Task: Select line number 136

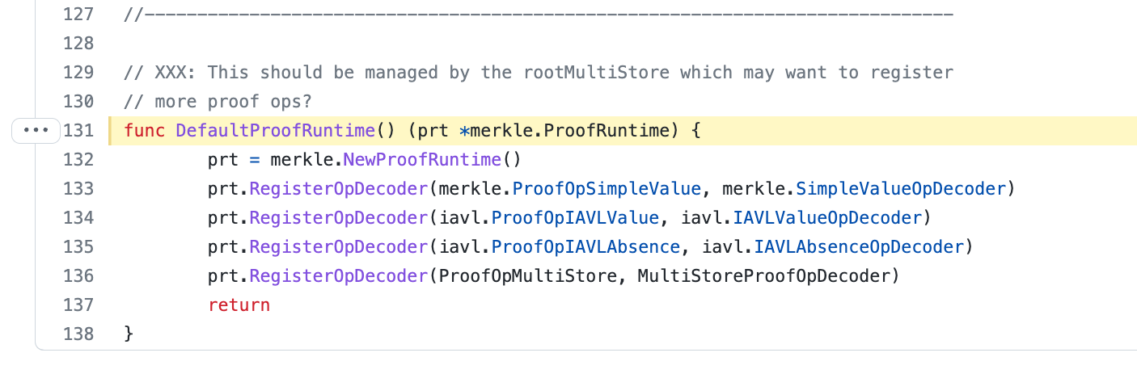Action: (78, 276)
